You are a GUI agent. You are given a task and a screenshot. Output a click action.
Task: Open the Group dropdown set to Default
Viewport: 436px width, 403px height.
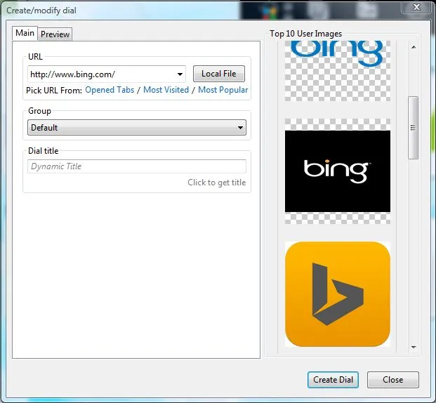(137, 128)
